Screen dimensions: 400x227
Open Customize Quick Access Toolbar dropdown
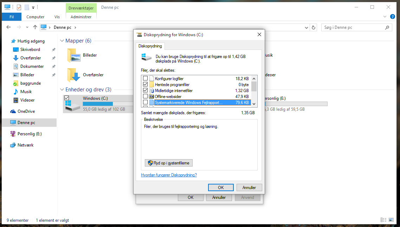33,8
